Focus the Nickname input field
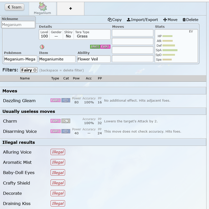The width and height of the screenshot is (209, 209). tap(18, 25)
